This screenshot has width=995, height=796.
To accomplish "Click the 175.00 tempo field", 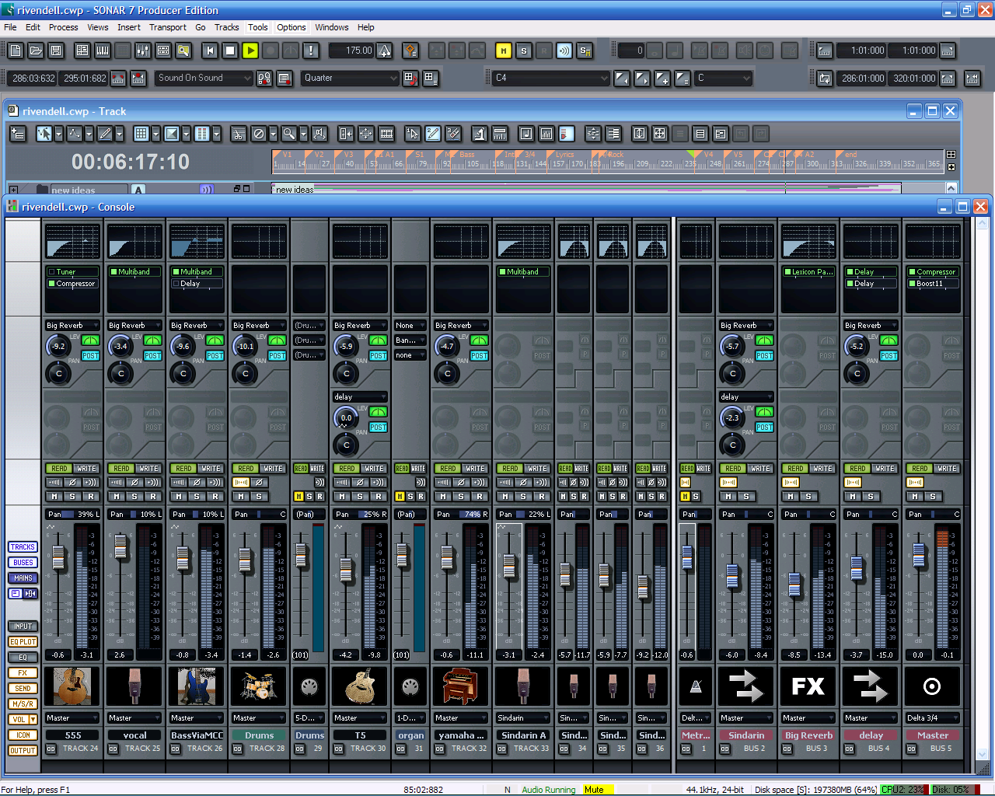I will pyautogui.click(x=352, y=51).
